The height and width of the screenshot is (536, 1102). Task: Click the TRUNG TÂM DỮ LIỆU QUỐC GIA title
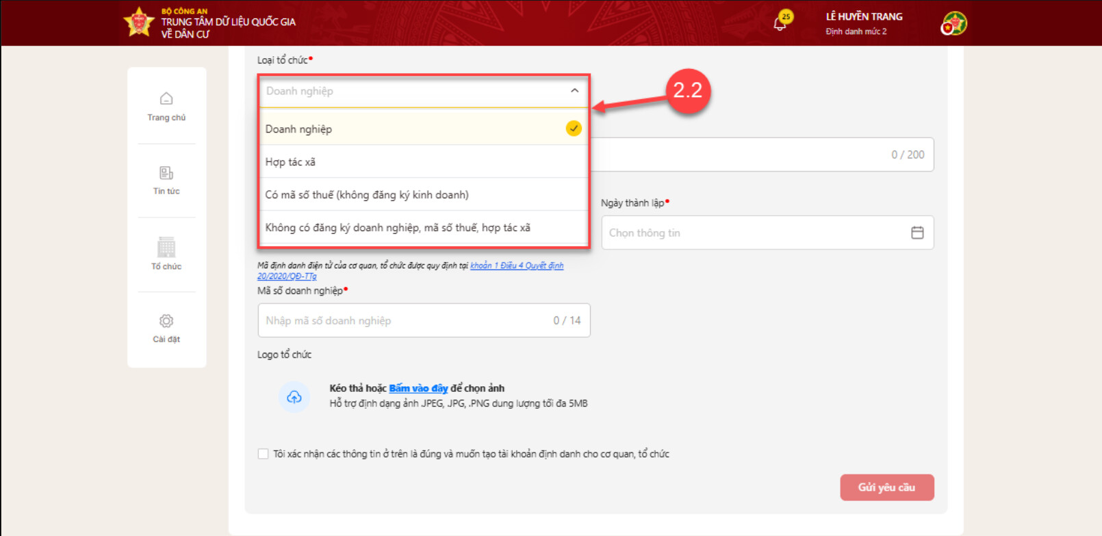point(229,27)
